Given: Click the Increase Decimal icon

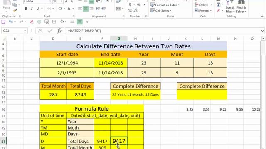Looking at the screenshot, I should coord(130,10).
